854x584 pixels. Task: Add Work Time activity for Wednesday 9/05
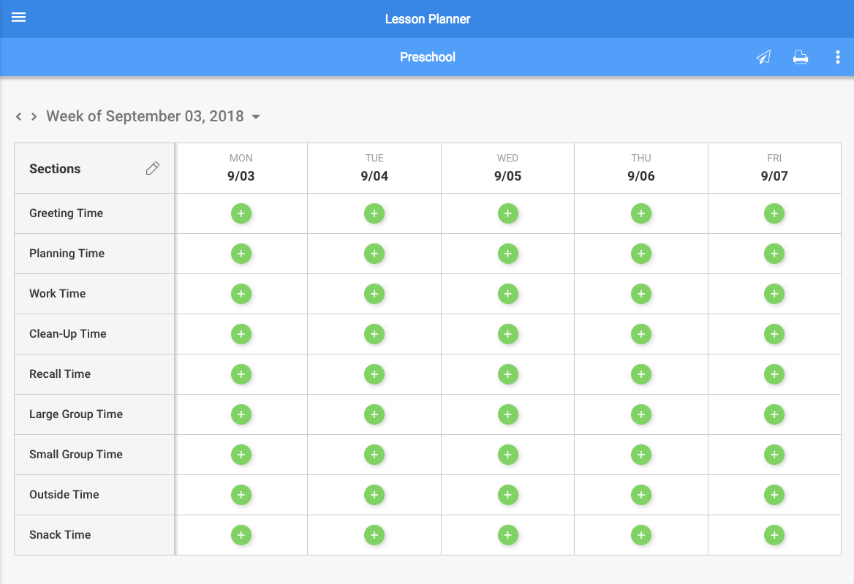click(x=507, y=294)
